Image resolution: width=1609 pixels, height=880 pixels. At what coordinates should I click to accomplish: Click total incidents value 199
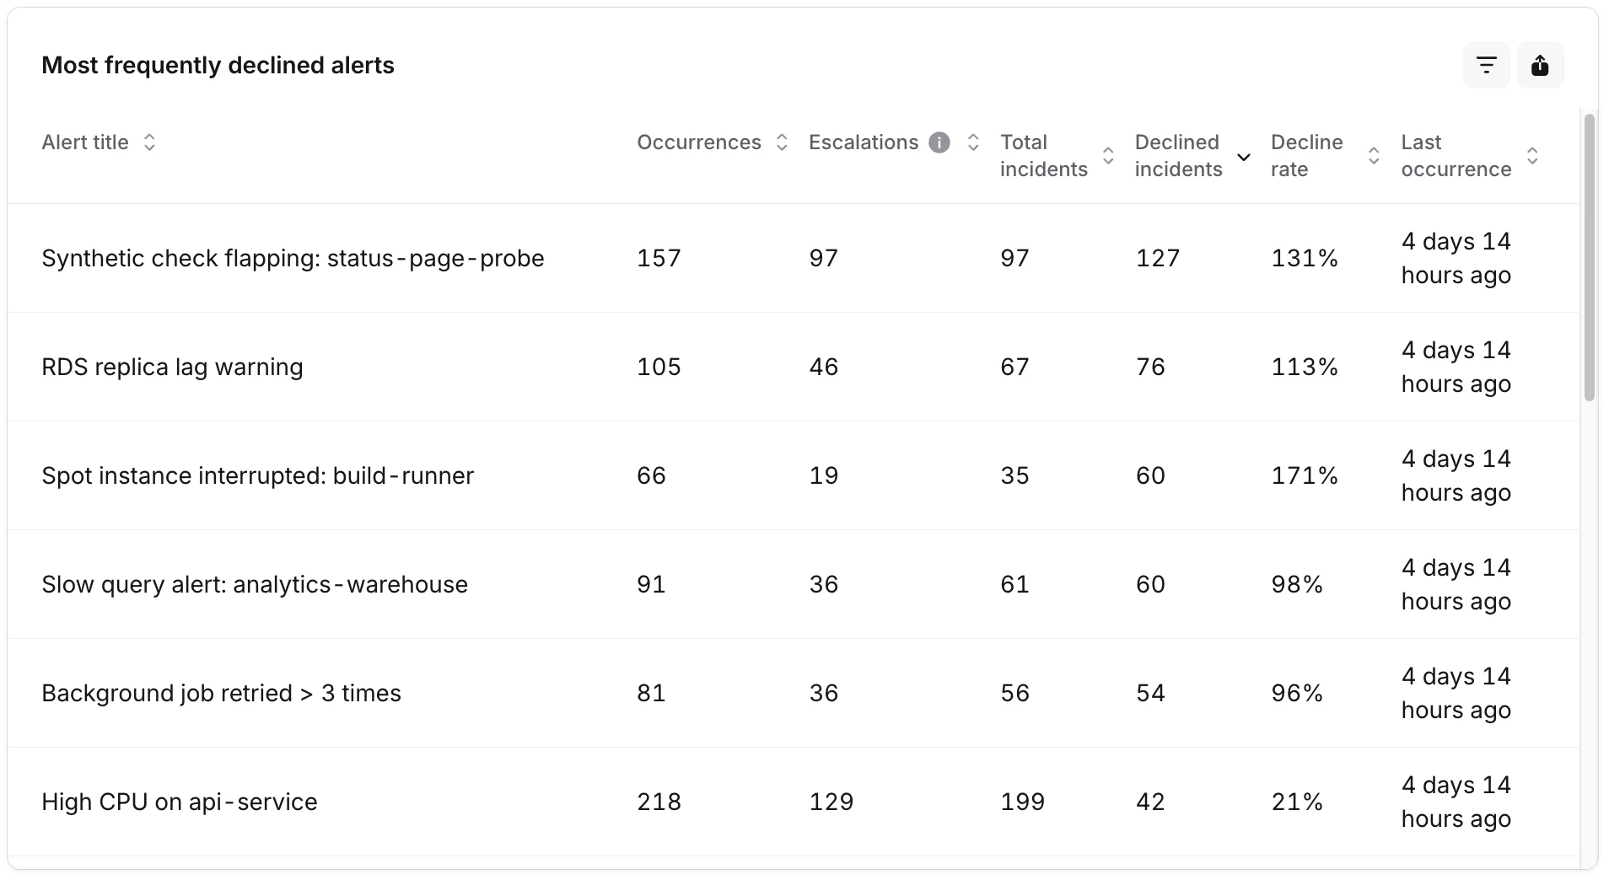point(1022,802)
